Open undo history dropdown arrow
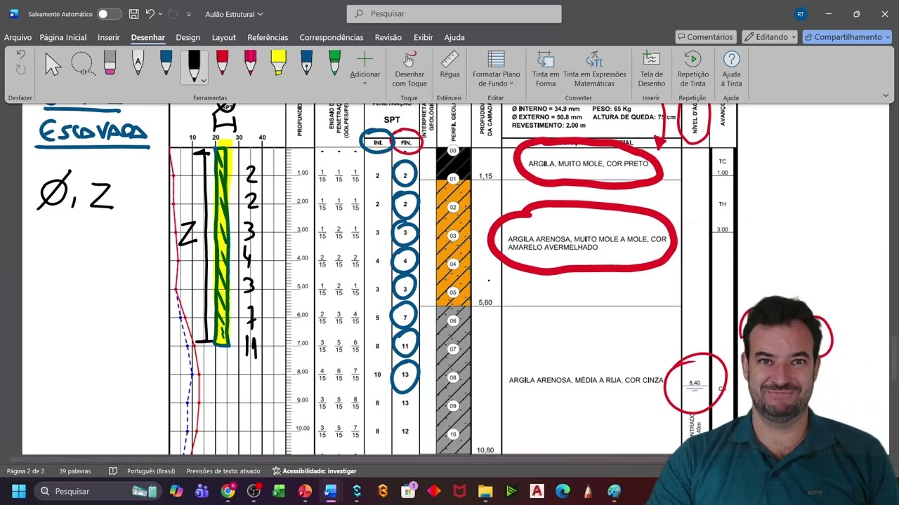The width and height of the screenshot is (899, 505). [160, 14]
